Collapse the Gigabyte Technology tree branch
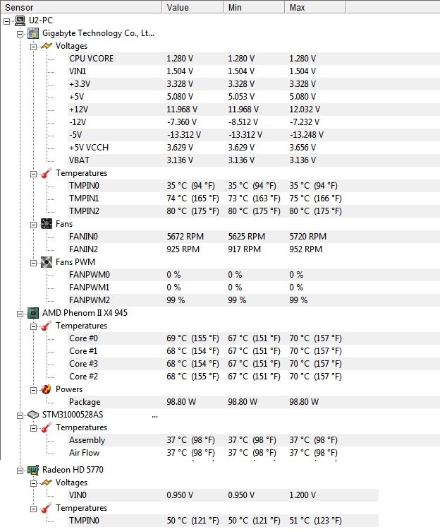The image size is (440, 532). coord(20,34)
